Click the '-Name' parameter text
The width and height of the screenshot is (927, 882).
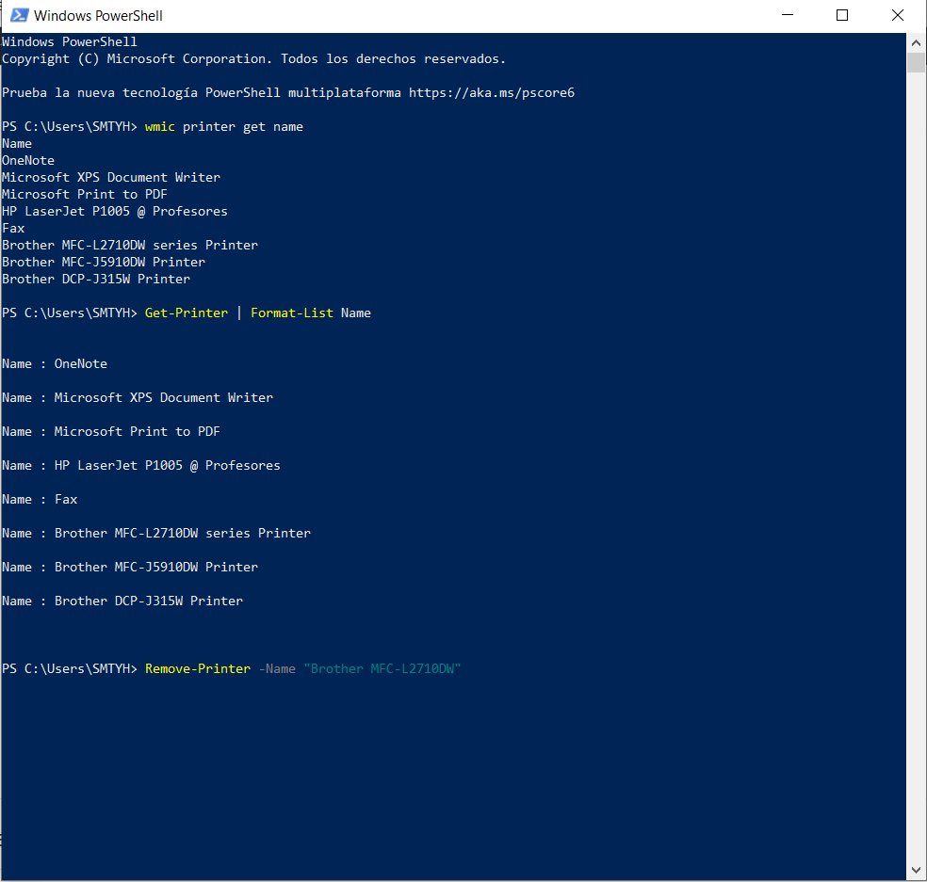tap(277, 668)
